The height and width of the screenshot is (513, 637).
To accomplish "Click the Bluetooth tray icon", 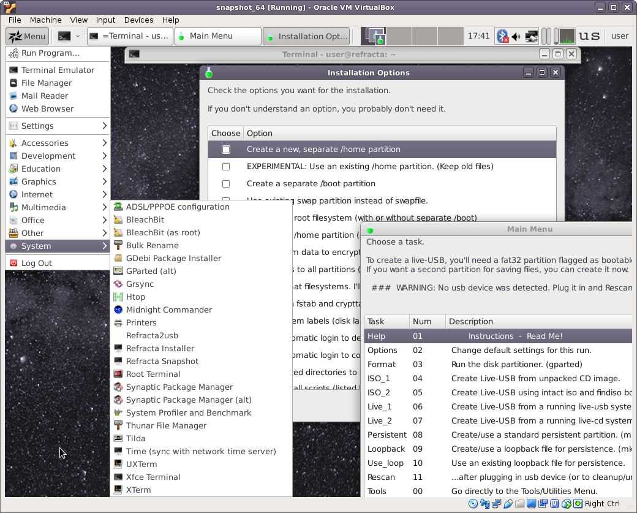I will coord(503,36).
